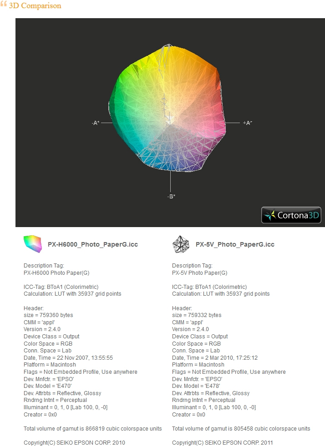Viewport: 325px width, 446px height.
Task: Click Dev. Model = 'E470' line
Action: (48, 386)
